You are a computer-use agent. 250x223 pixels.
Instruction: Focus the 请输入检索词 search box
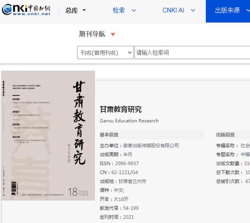(192, 53)
